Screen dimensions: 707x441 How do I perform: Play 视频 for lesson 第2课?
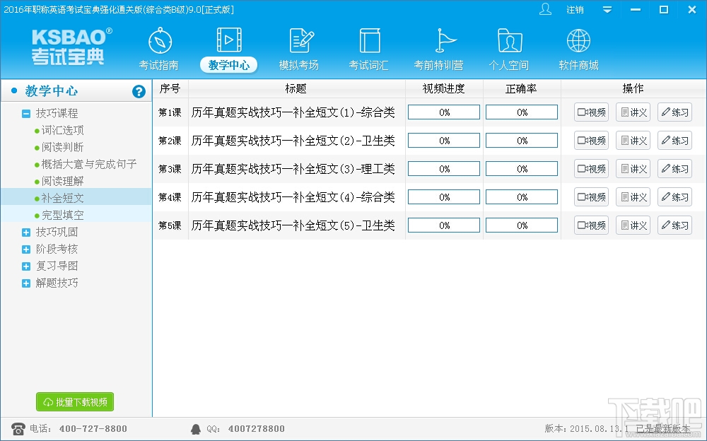pos(591,141)
